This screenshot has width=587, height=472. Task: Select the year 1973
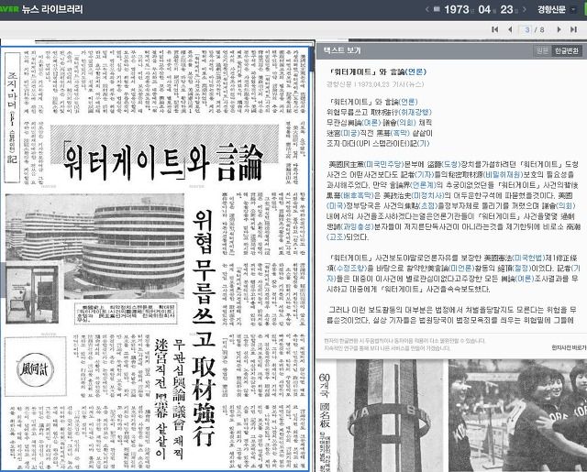(459, 9)
